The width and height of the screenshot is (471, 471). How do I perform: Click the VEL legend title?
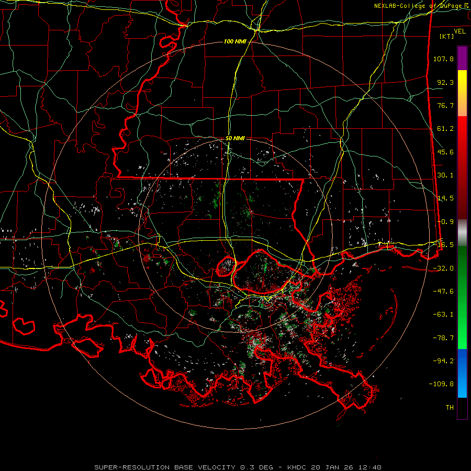coord(459,31)
